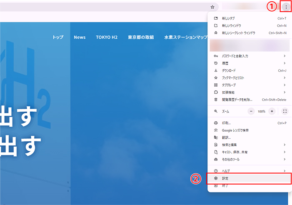This screenshot has width=292, height=205.
Task: Click the Downloads arrow icon
Action: click(x=216, y=70)
